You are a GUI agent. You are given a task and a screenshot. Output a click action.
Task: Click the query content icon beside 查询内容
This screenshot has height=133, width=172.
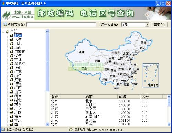(x=5, y=24)
